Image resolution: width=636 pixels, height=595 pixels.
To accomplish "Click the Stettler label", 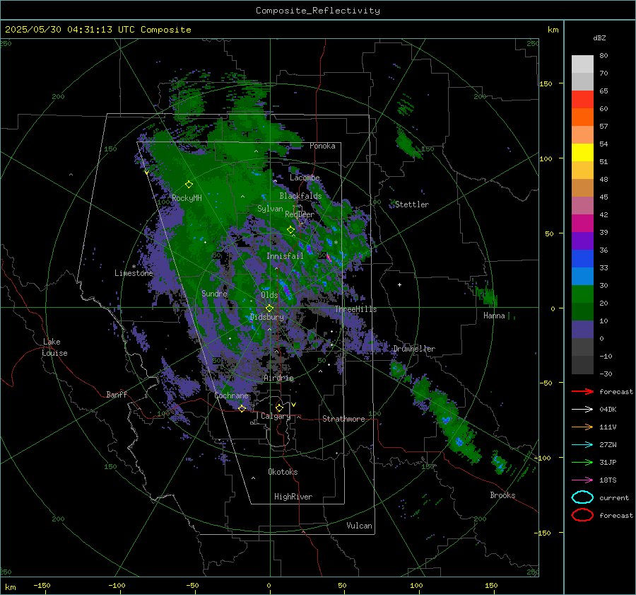I will pos(412,204).
